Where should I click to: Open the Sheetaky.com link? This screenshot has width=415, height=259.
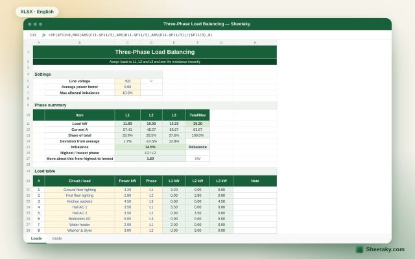(385, 249)
